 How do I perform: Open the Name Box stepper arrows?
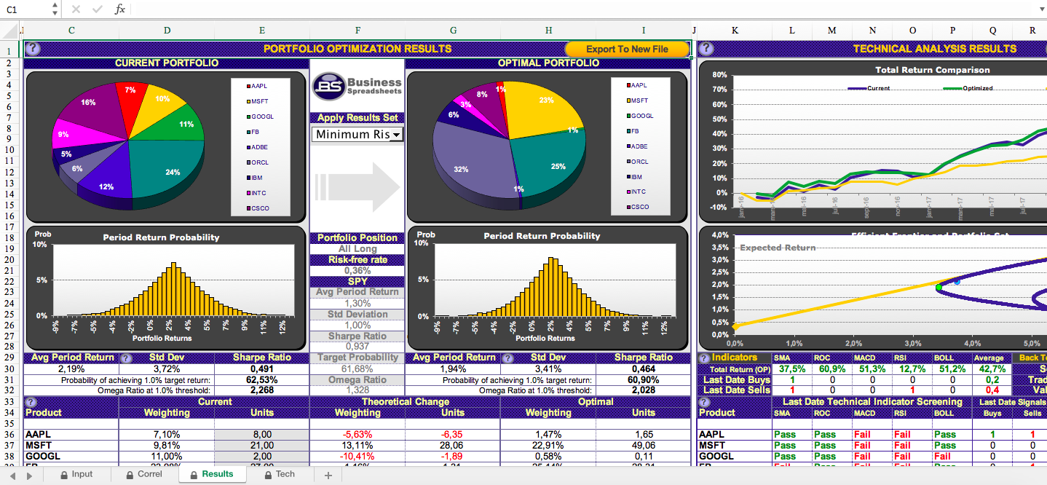pos(55,9)
